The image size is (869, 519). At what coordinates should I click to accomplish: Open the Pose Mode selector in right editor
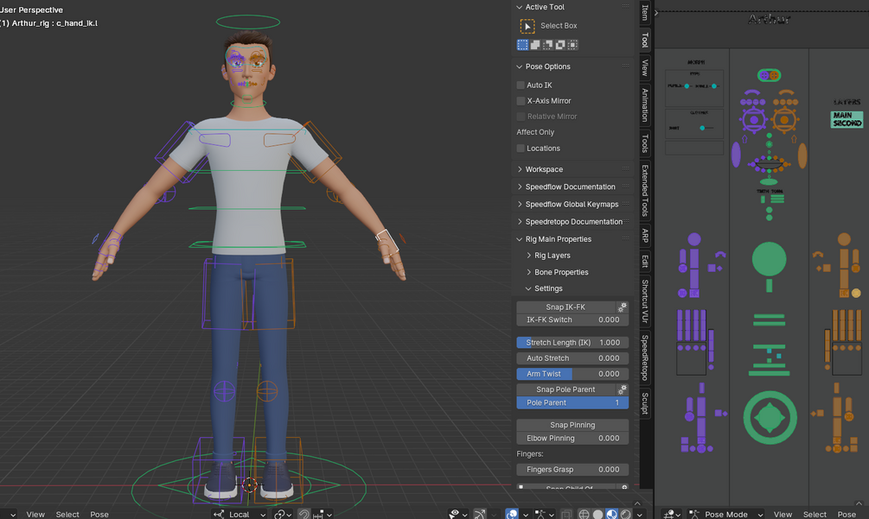pyautogui.click(x=725, y=514)
